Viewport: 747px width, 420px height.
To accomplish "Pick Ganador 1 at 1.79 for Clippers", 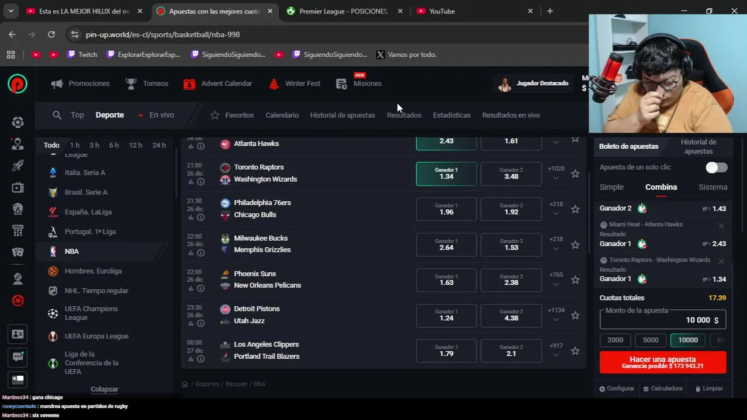I will (446, 351).
